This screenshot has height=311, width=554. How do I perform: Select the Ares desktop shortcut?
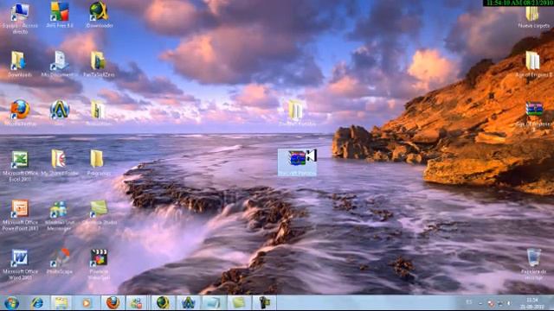click(60, 113)
